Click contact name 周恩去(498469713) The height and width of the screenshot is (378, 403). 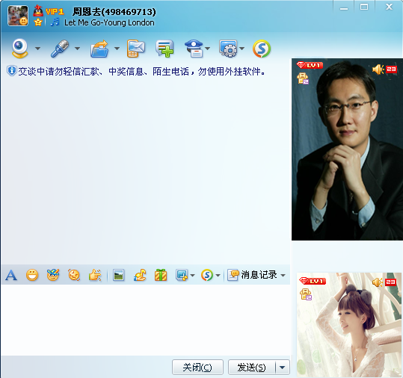pyautogui.click(x=114, y=11)
